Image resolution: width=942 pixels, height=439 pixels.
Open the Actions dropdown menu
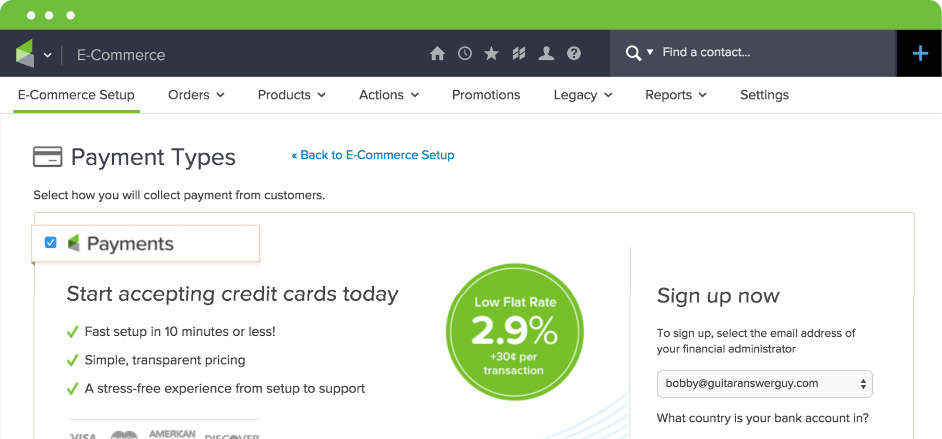point(388,95)
